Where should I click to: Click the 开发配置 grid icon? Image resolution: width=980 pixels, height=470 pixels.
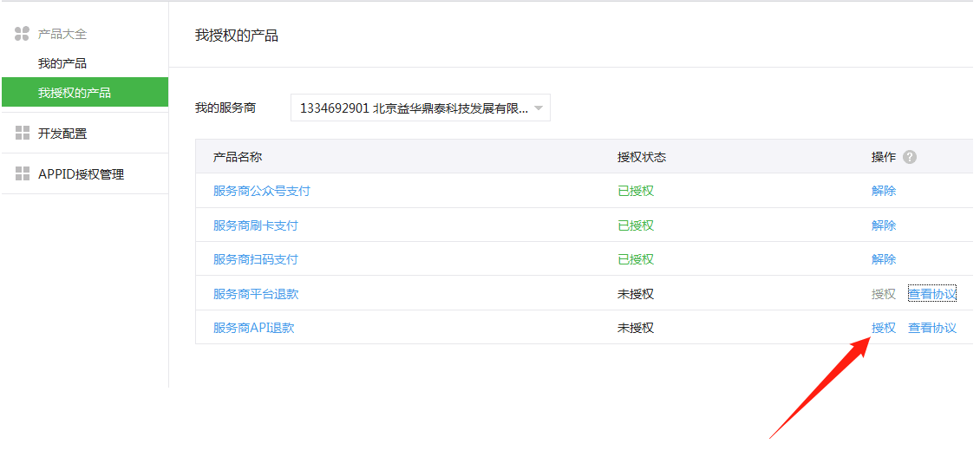(x=23, y=134)
